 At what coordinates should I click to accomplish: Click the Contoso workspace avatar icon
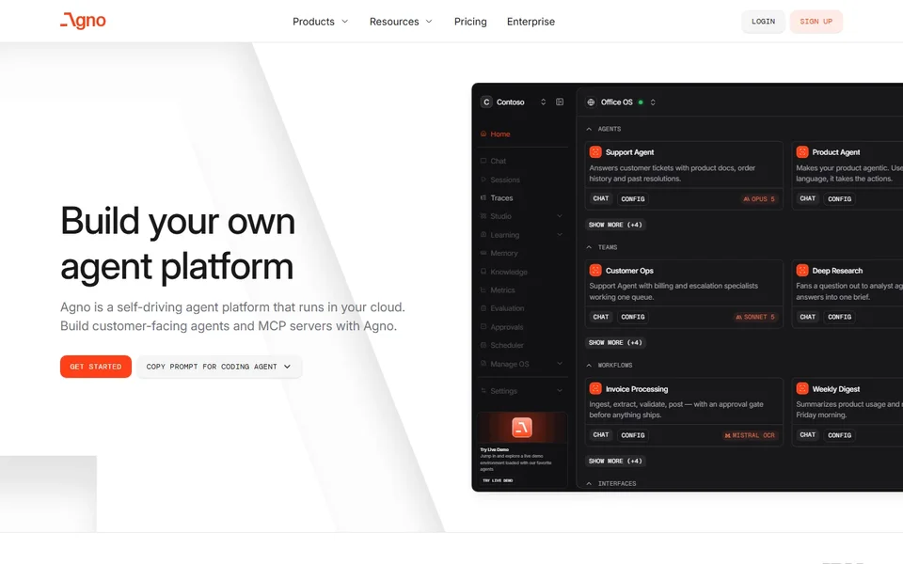pos(486,102)
